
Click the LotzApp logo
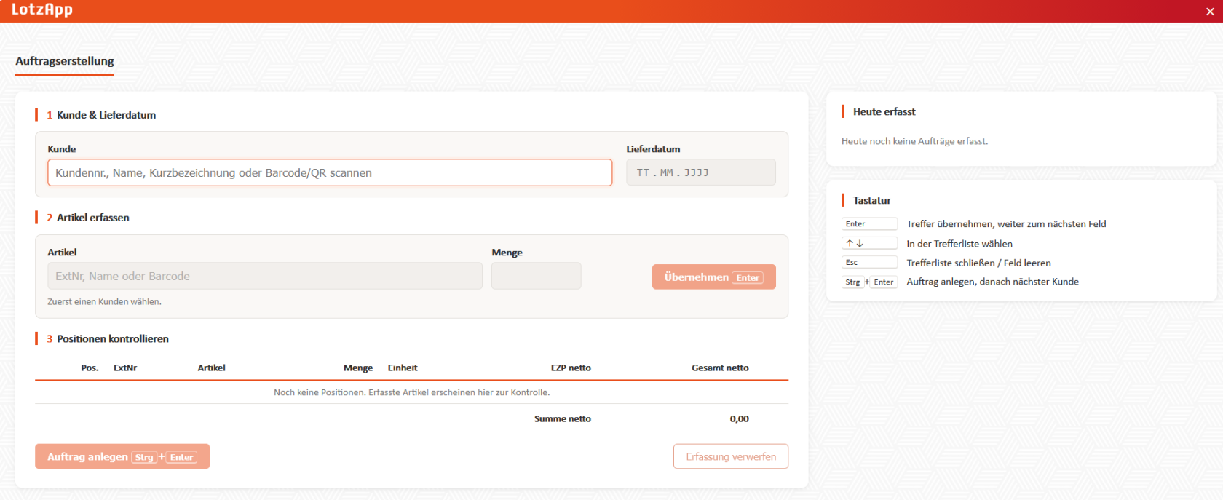[42, 9]
